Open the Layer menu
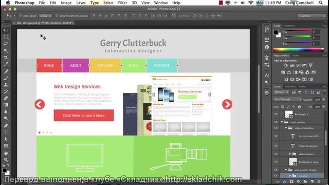 (x=81, y=3)
